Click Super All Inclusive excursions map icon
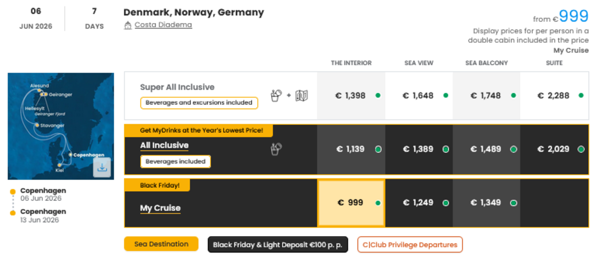 coord(301,96)
